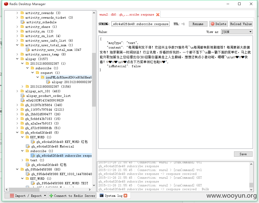This screenshot has height=203, width=259.
Task: Click the folder icon of activity_rewards
Action: click(22, 13)
